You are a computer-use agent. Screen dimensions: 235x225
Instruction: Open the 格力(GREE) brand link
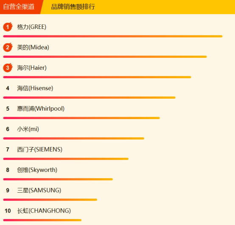[x=32, y=27]
